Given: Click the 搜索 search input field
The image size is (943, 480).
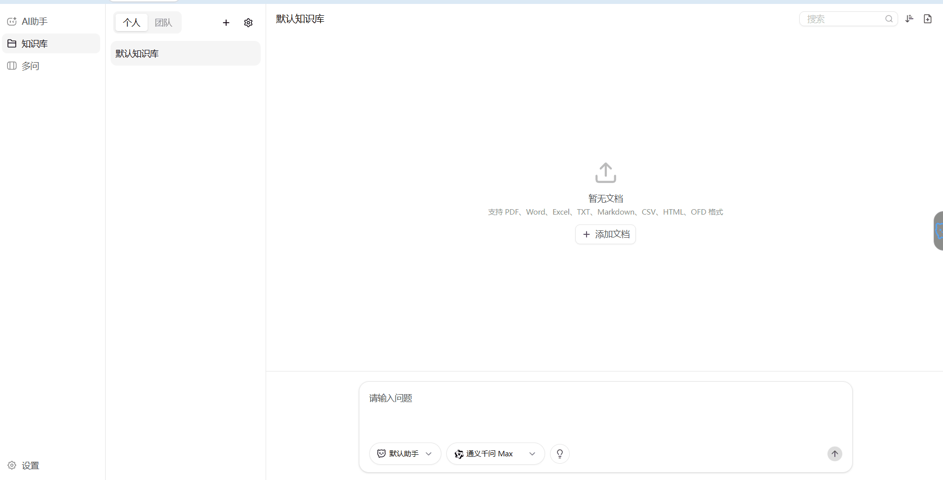Looking at the screenshot, I should 844,19.
